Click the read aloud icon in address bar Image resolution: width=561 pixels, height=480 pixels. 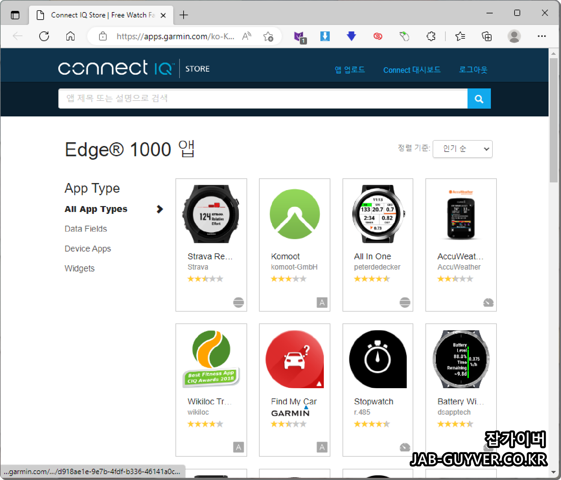click(x=247, y=36)
